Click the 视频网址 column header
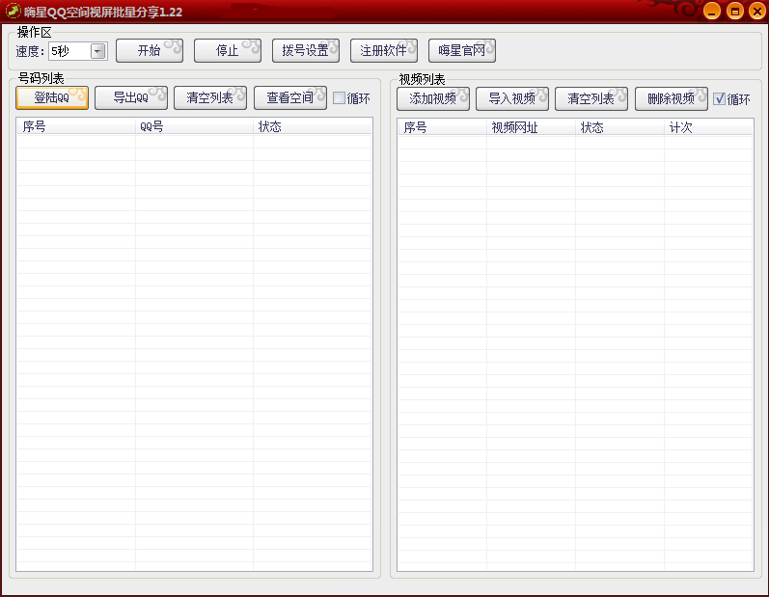The height and width of the screenshot is (597, 769). click(531, 127)
